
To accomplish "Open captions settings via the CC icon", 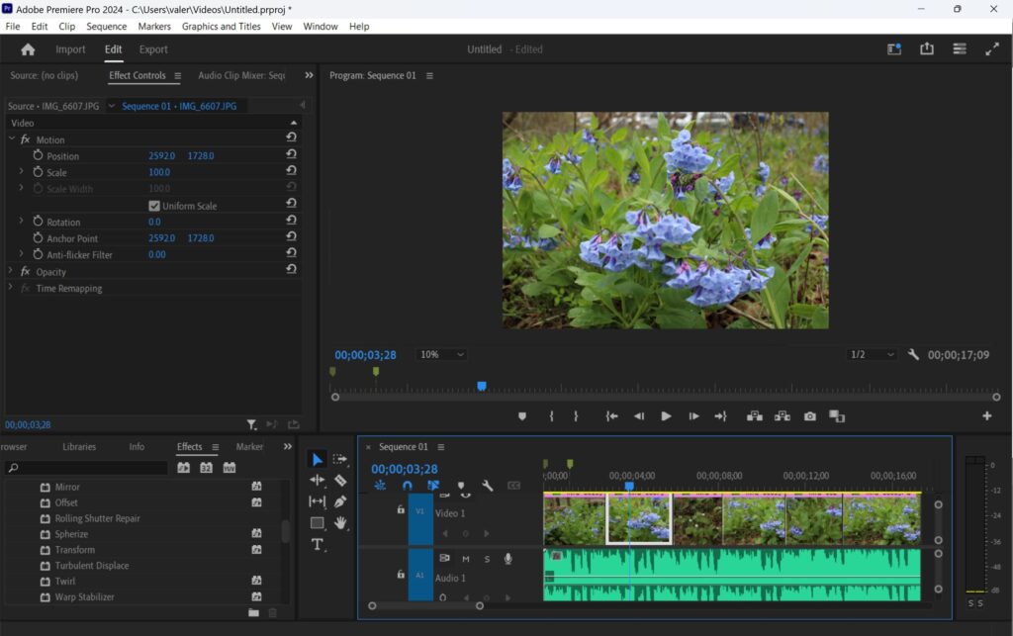I will coord(514,485).
